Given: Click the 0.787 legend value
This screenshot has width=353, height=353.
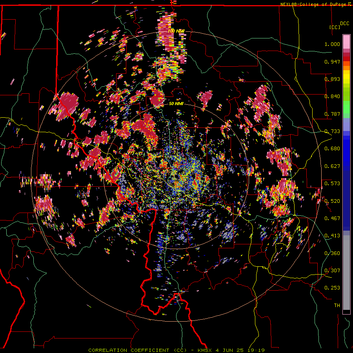Looking at the screenshot, I should [x=332, y=114].
